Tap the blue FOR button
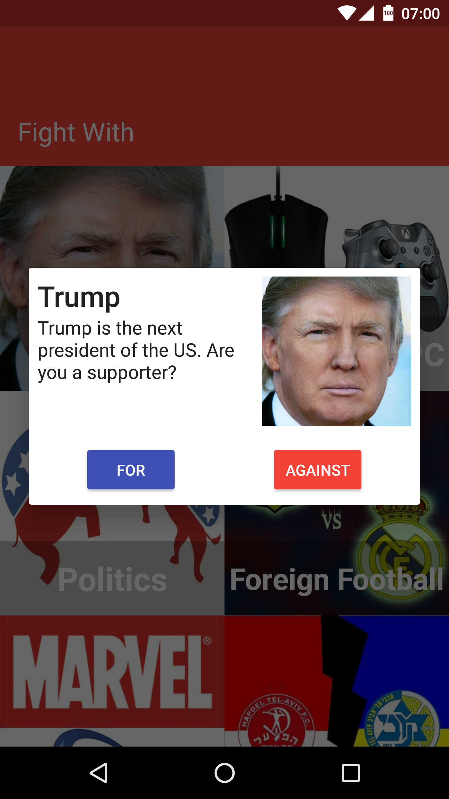449x799 pixels. (131, 469)
